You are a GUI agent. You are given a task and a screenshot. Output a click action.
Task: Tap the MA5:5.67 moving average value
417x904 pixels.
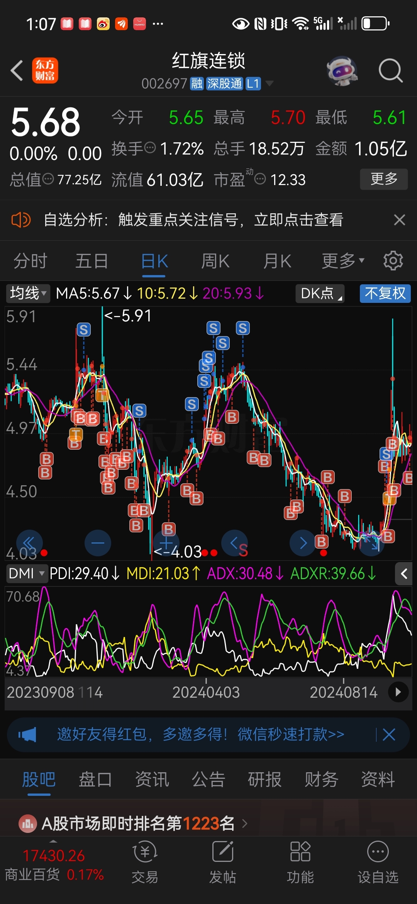pyautogui.click(x=94, y=293)
